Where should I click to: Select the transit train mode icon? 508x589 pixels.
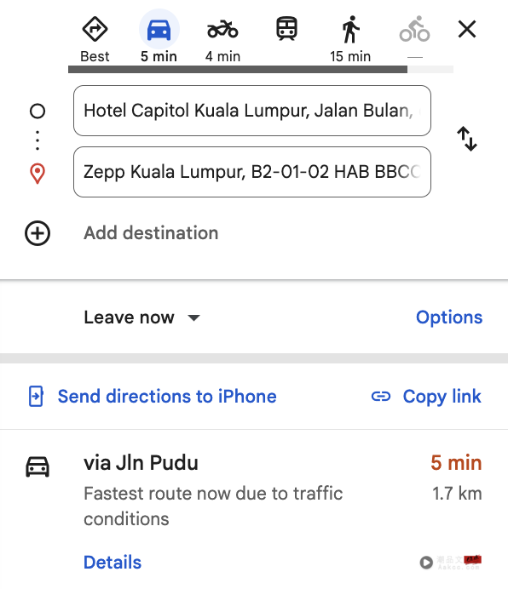(x=286, y=29)
